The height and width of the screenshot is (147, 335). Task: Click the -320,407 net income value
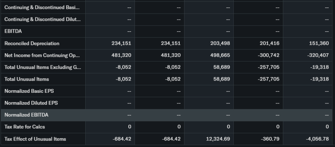coord(318,55)
